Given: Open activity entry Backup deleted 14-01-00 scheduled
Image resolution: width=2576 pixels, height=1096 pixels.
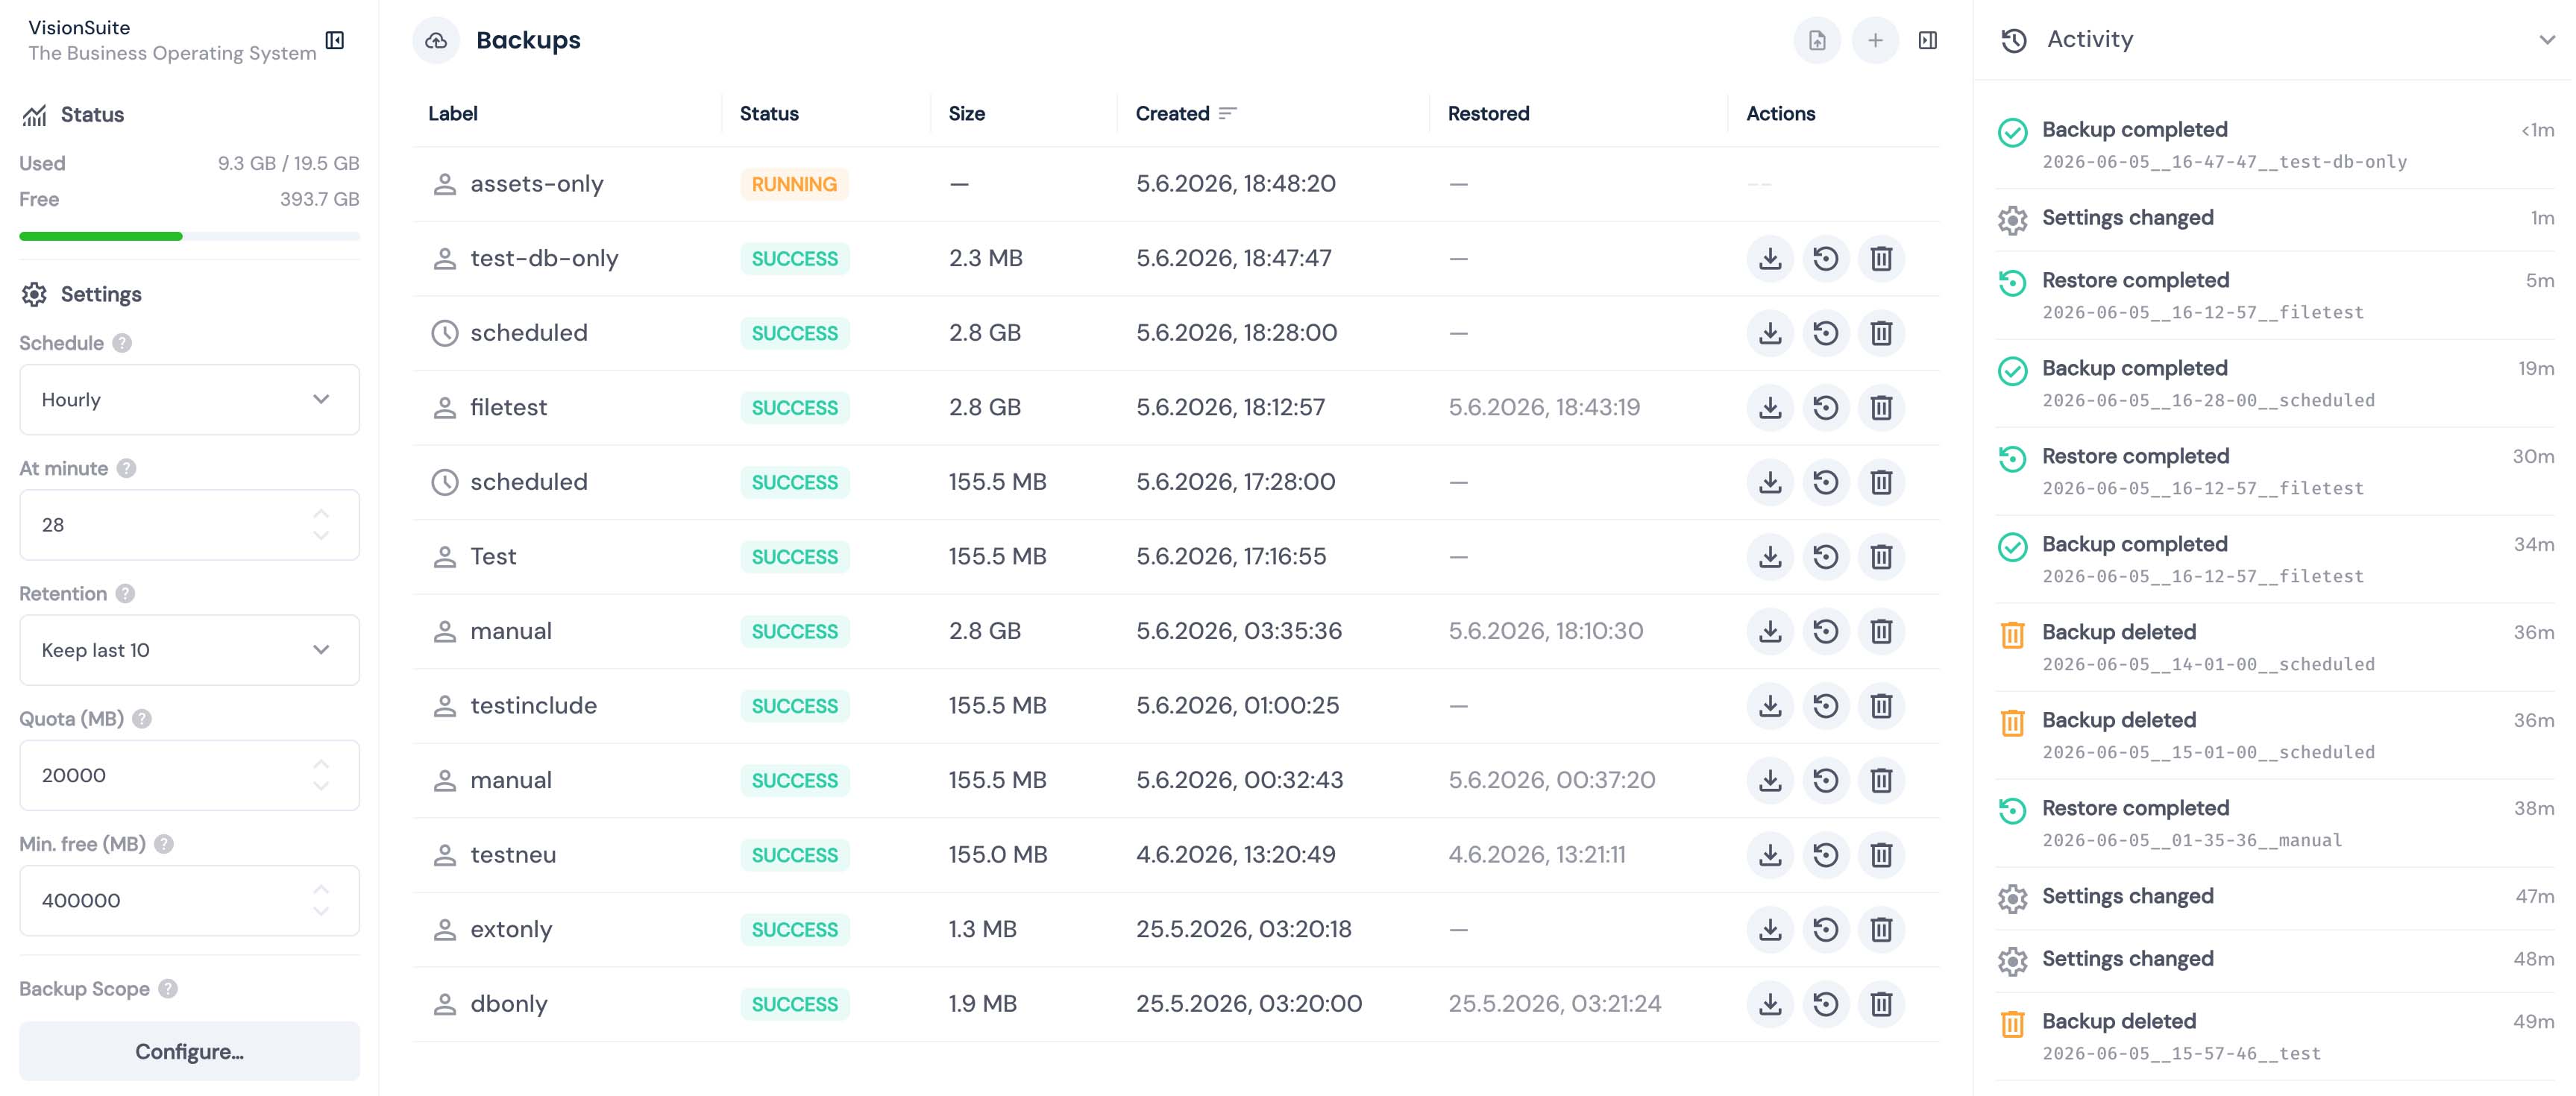Looking at the screenshot, I should pos(2274,647).
